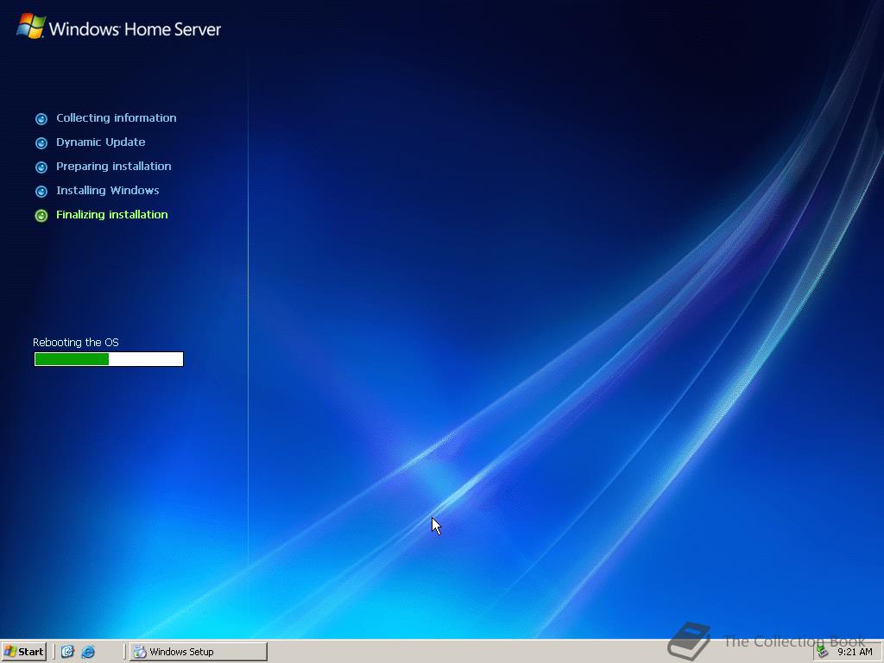Click the Rebooting the OS label

click(x=76, y=342)
